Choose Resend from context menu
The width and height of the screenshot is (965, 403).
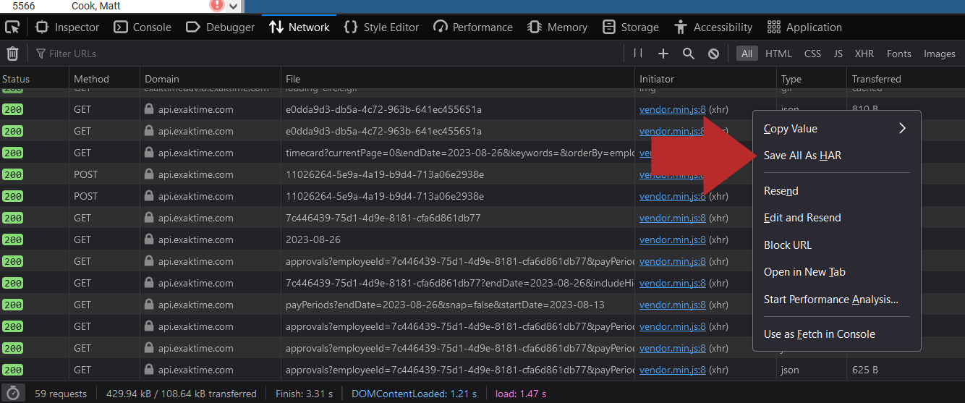(836, 191)
